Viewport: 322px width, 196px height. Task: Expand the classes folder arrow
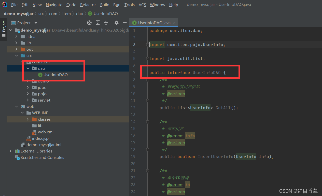tap(28, 119)
